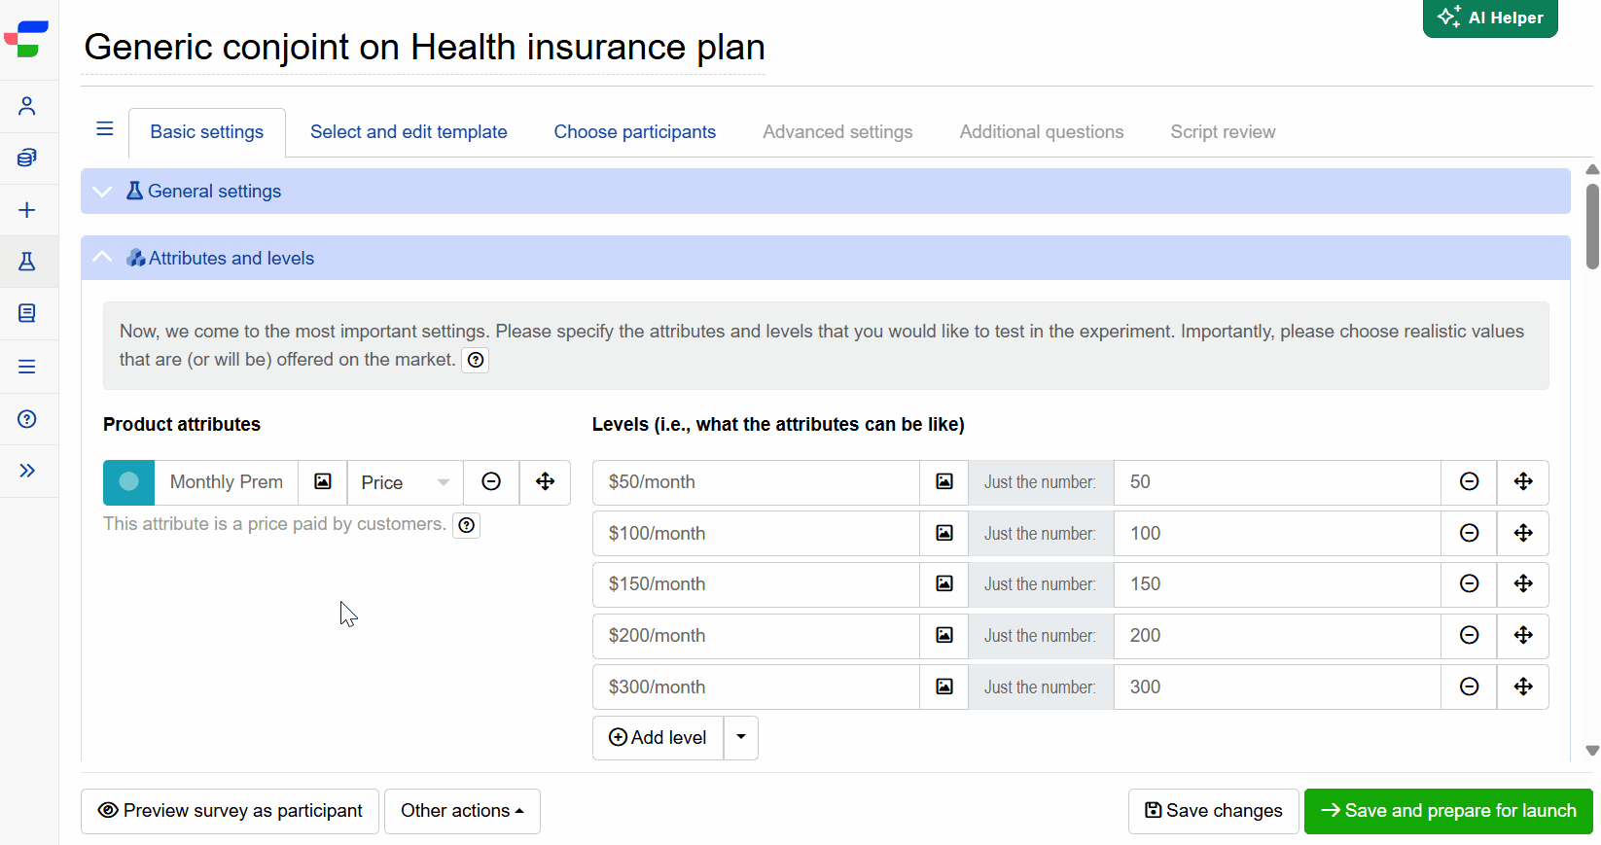Viewport: 1601px width, 845px height.
Task: Remove the $50/month level
Action: tap(1470, 482)
